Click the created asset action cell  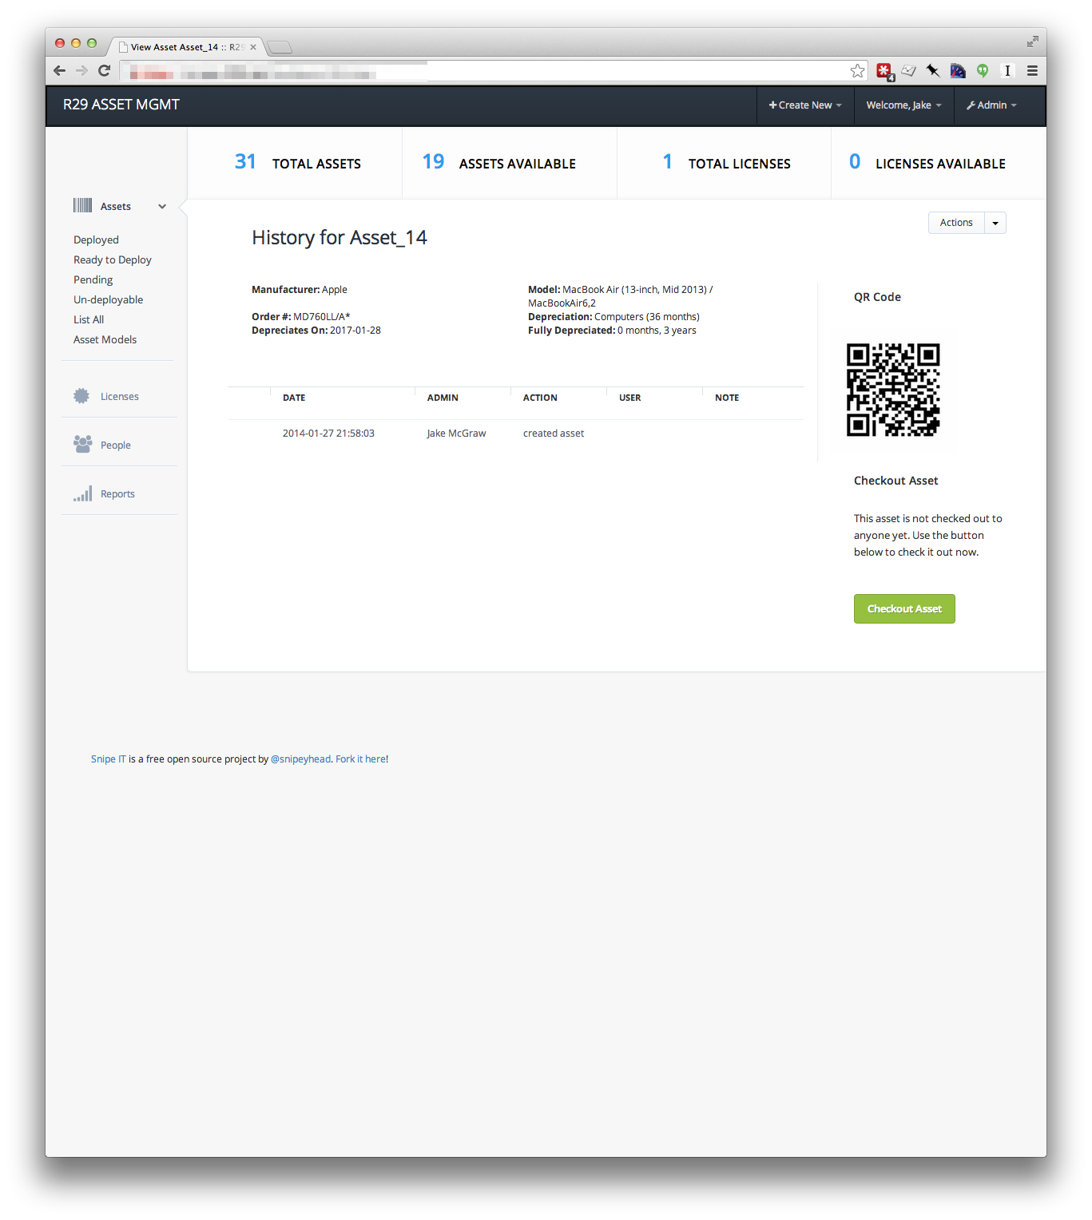coord(554,434)
